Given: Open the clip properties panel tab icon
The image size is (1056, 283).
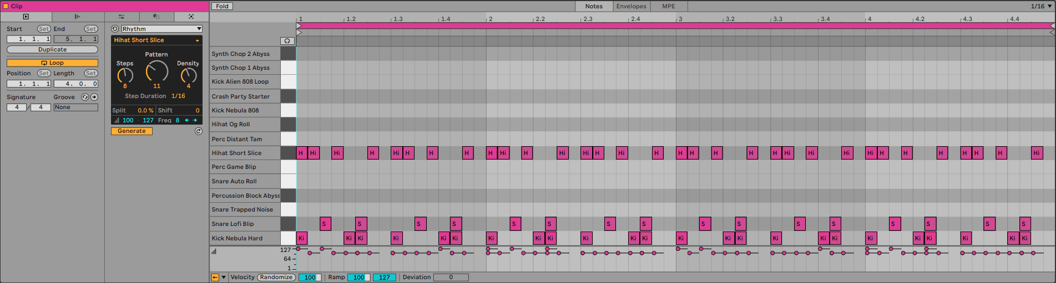Looking at the screenshot, I should point(26,17).
